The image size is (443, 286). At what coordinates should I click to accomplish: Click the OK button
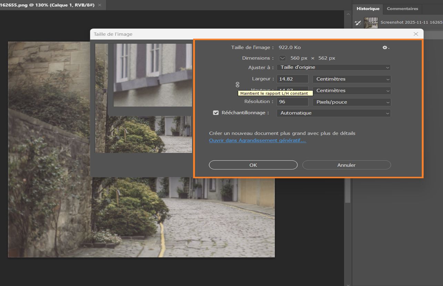point(253,165)
